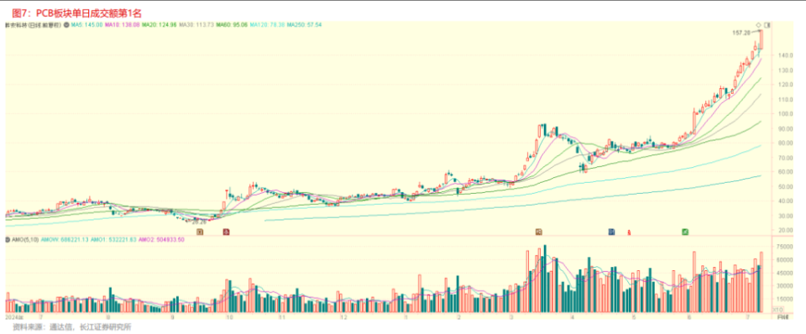Click the 20.00 price axis label
Image resolution: width=806 pixels, height=334 pixels.
787,231
